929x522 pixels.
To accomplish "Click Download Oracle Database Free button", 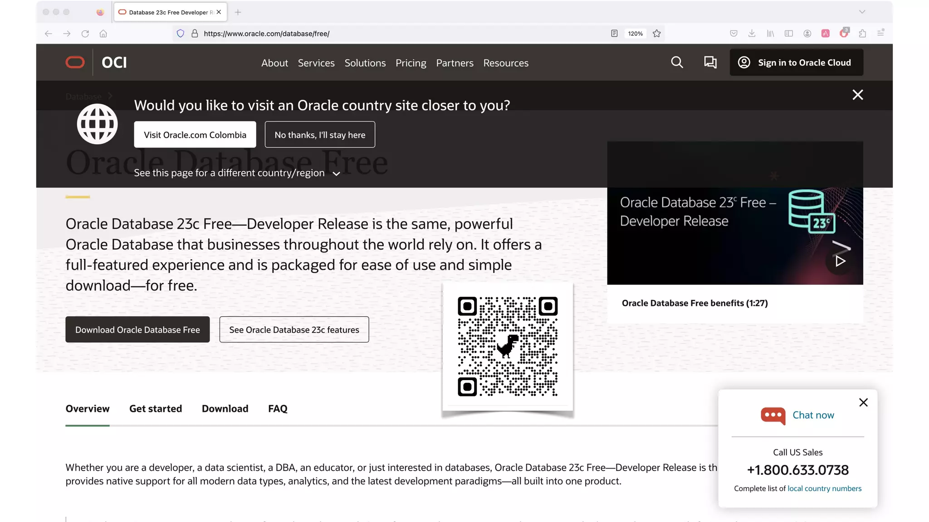I will click(x=137, y=329).
